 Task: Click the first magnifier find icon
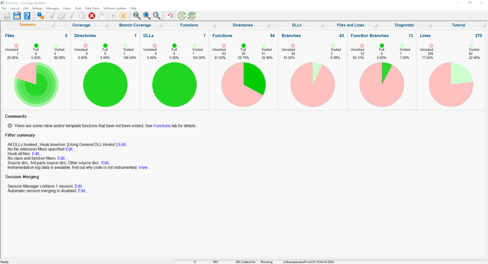(x=137, y=16)
